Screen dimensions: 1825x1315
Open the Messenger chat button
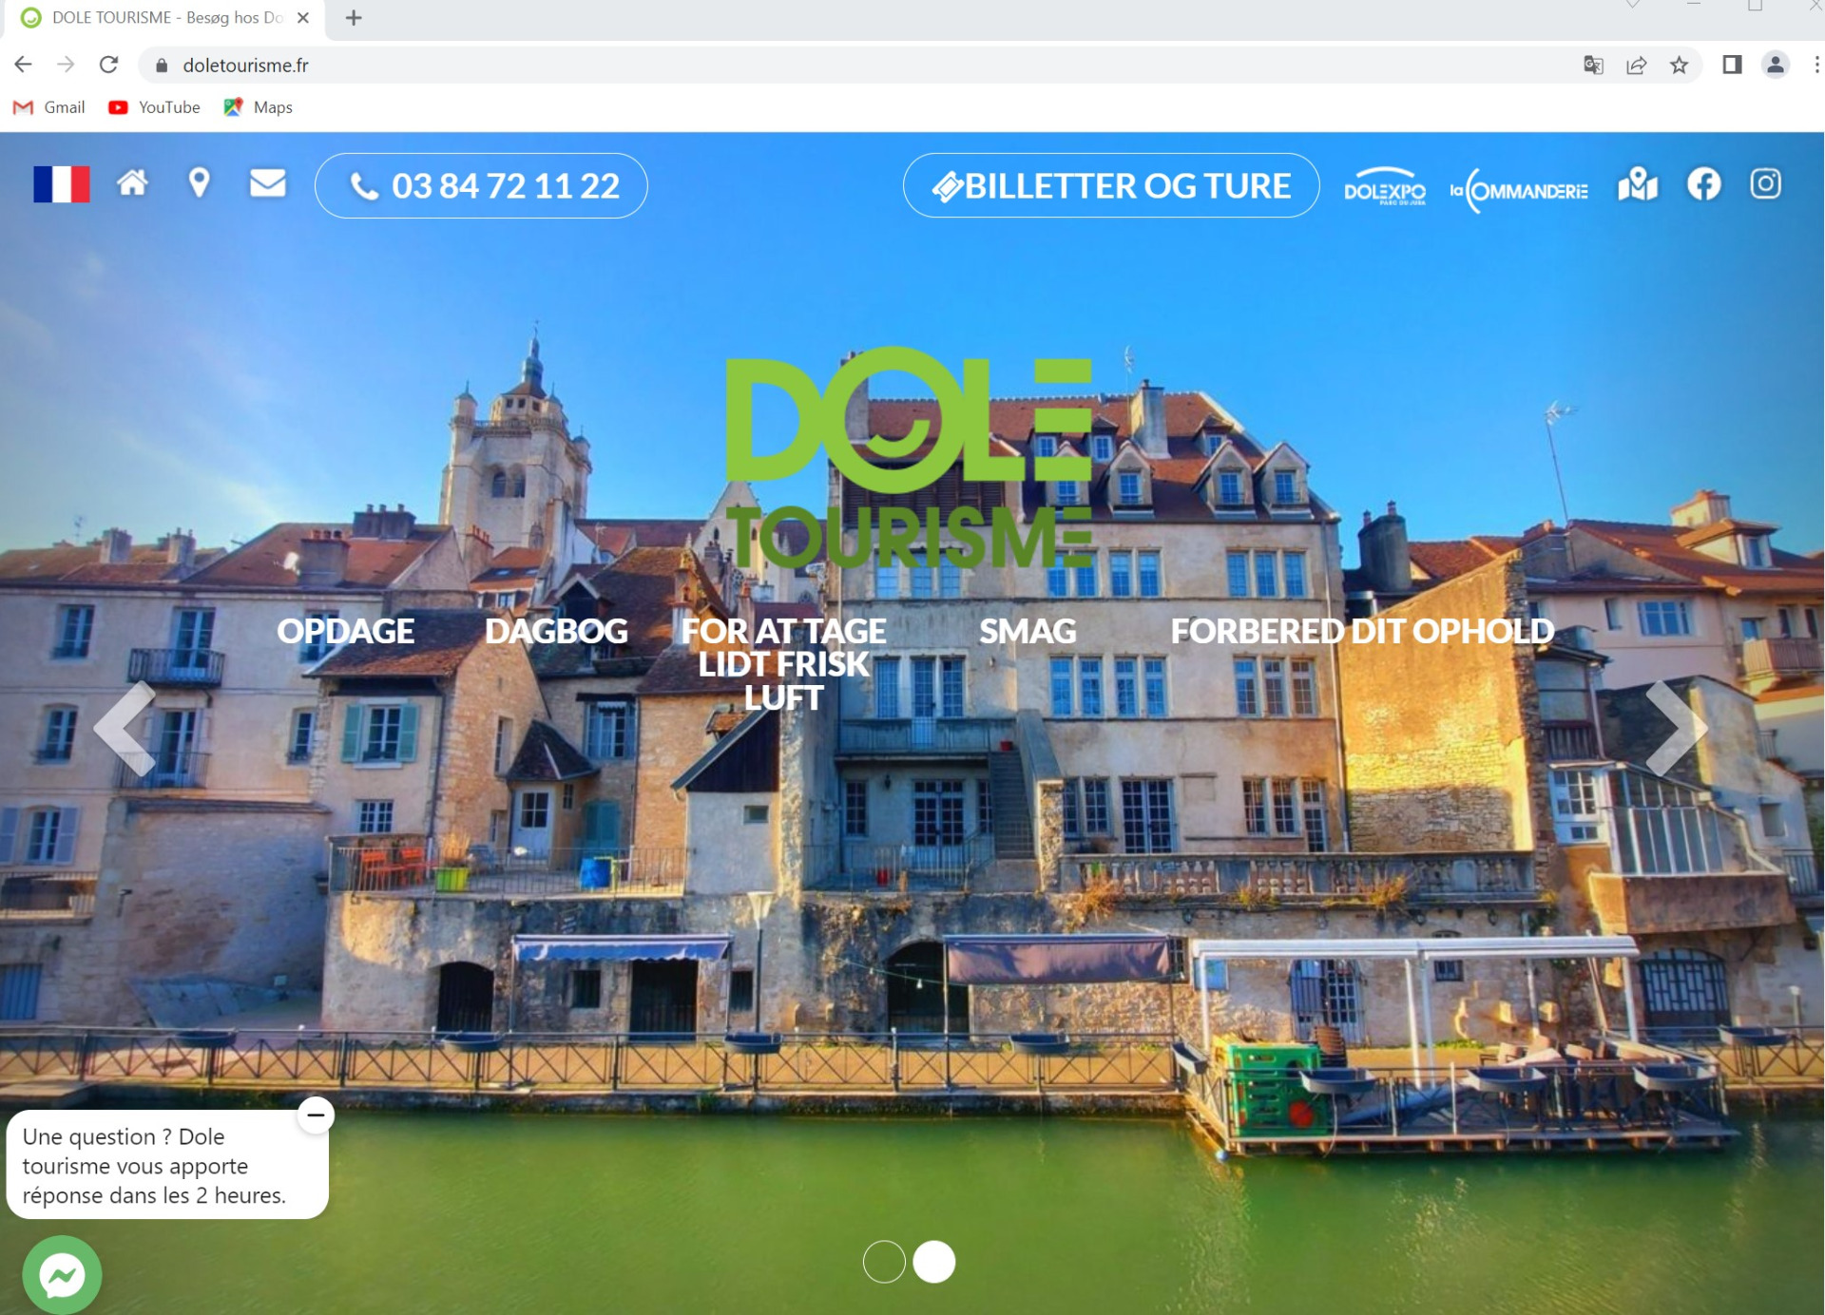pos(62,1275)
